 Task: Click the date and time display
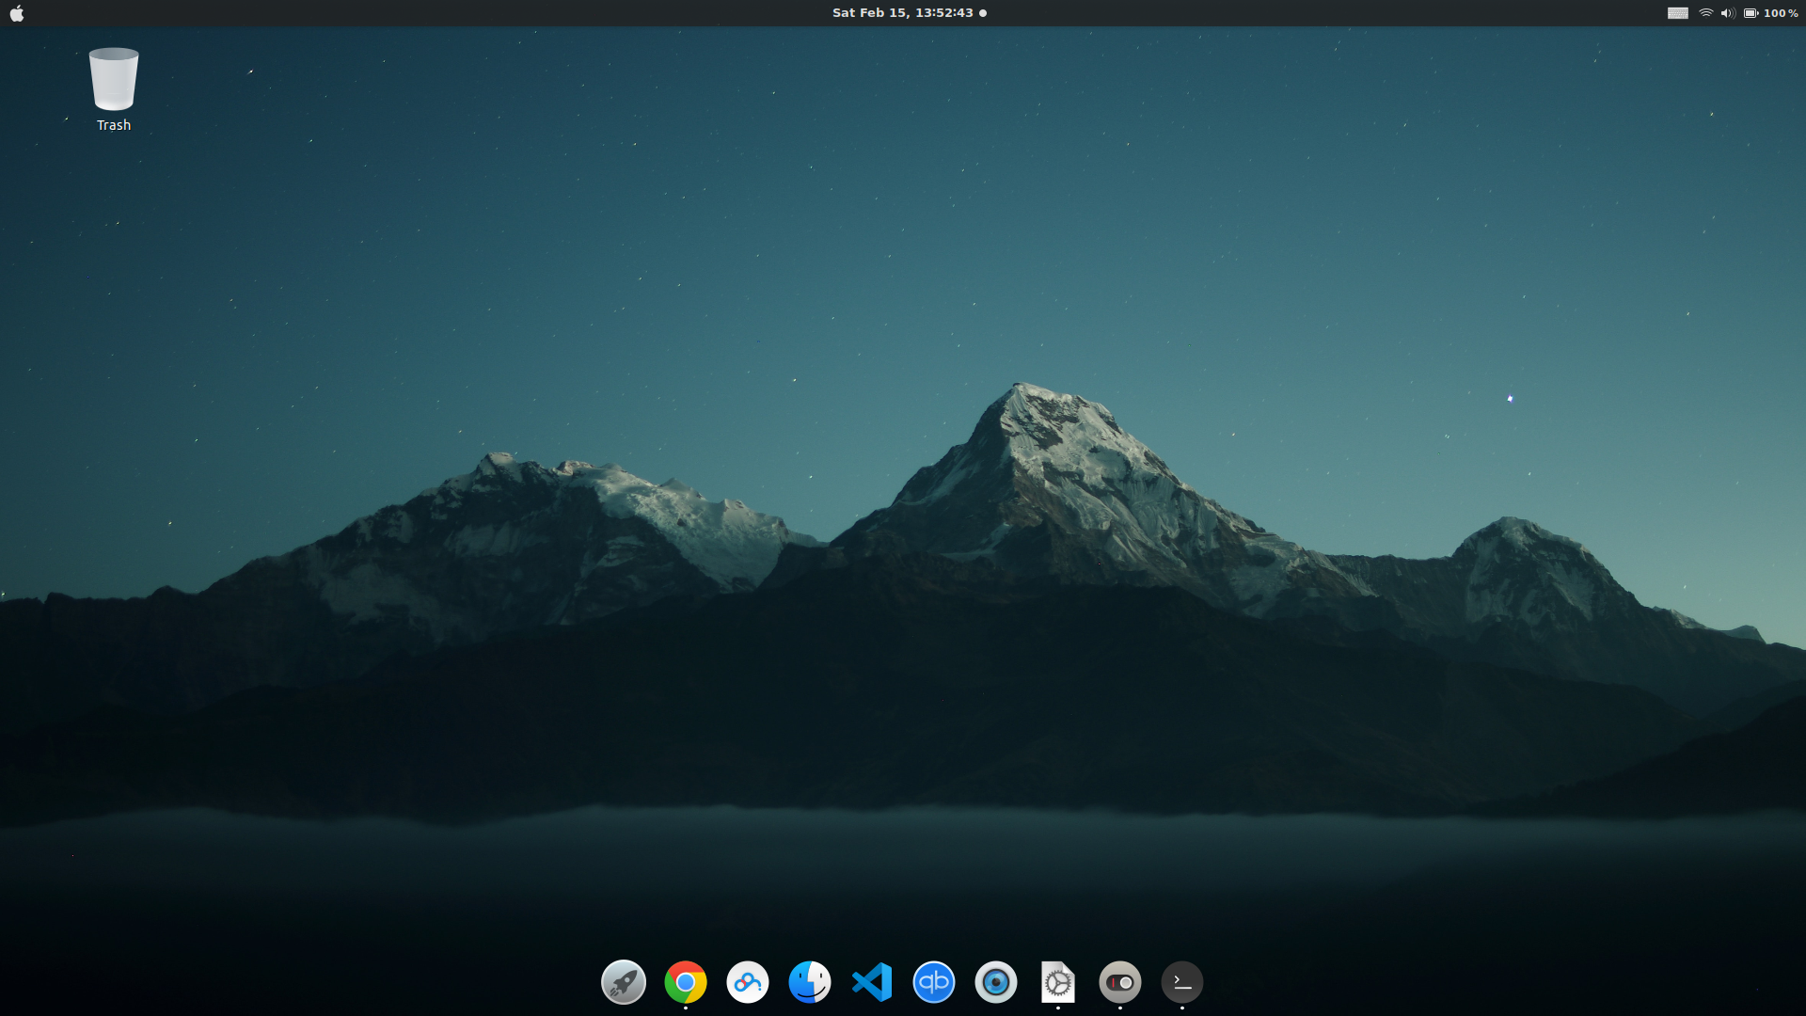coord(902,11)
